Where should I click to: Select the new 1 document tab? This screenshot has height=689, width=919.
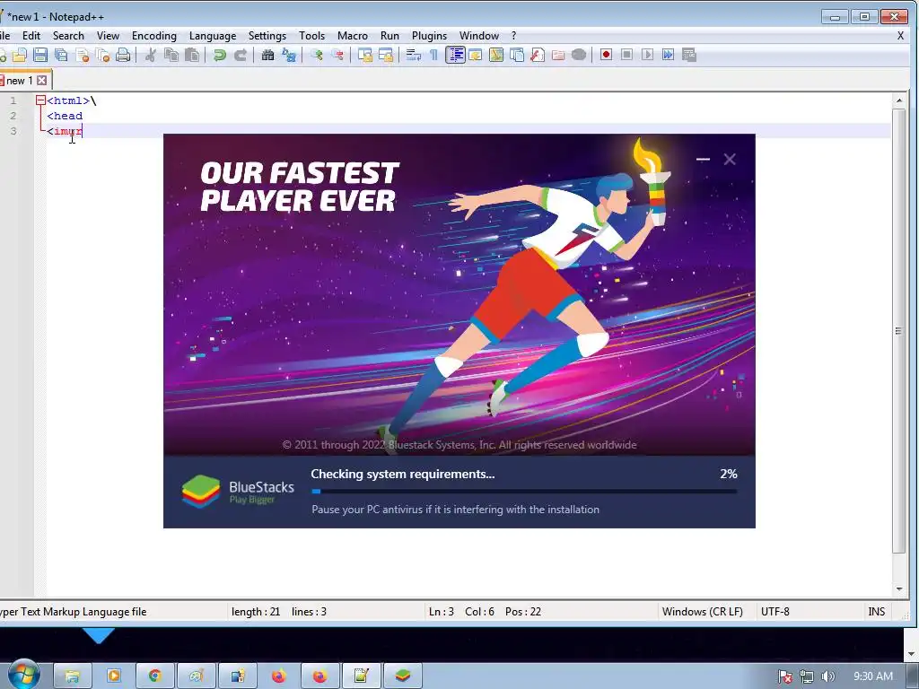18,80
